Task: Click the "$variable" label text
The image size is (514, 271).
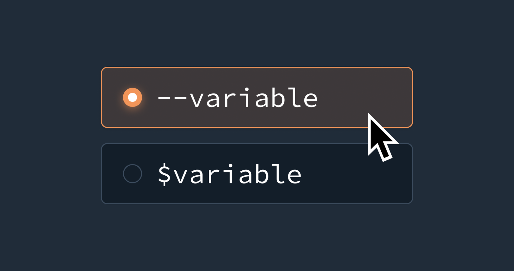Action: click(x=229, y=174)
